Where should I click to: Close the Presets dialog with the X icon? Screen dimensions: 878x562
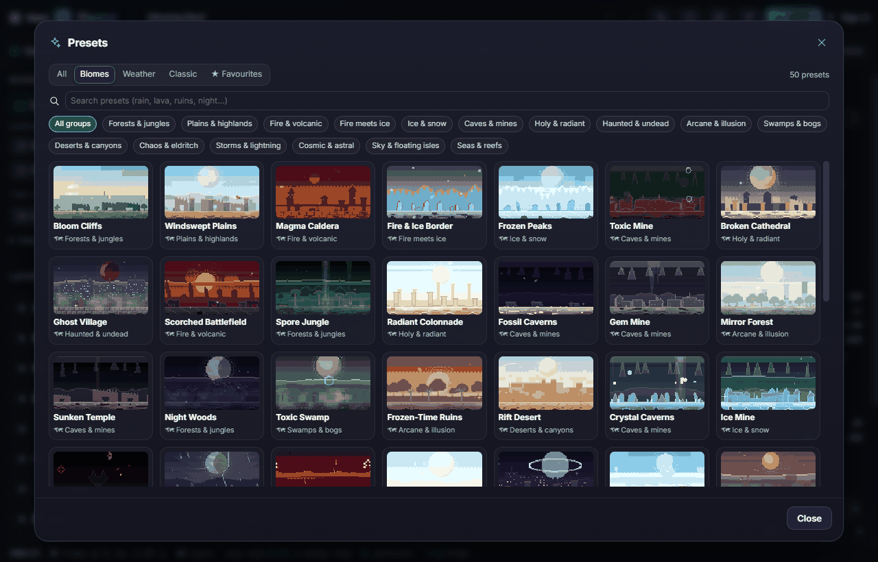click(x=822, y=42)
